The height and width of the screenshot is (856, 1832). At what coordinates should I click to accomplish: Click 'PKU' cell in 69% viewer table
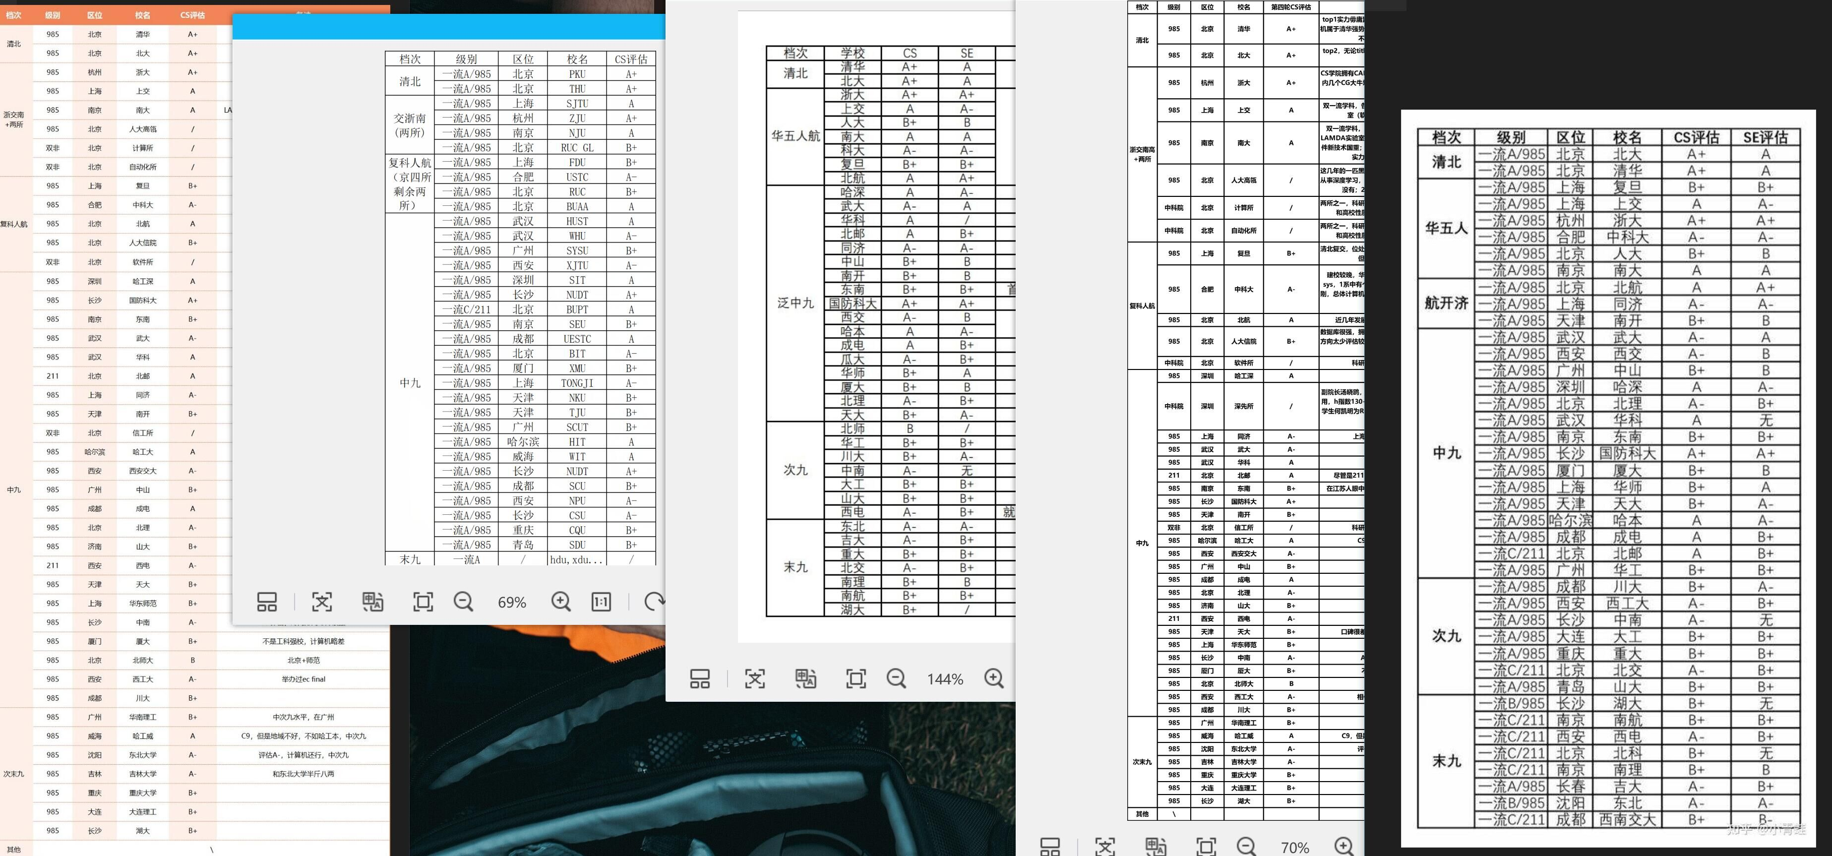click(577, 74)
